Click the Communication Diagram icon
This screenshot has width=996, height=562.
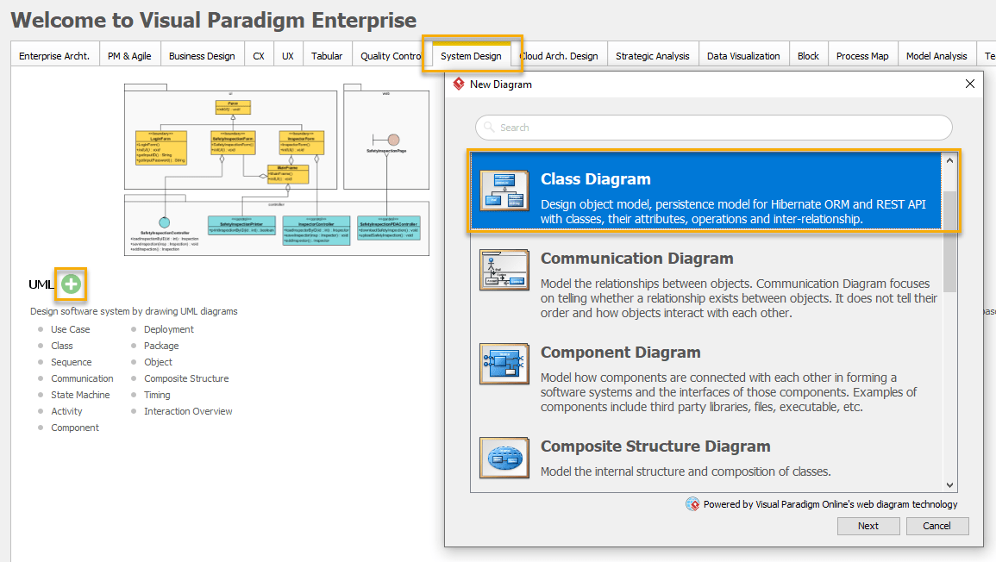click(505, 269)
